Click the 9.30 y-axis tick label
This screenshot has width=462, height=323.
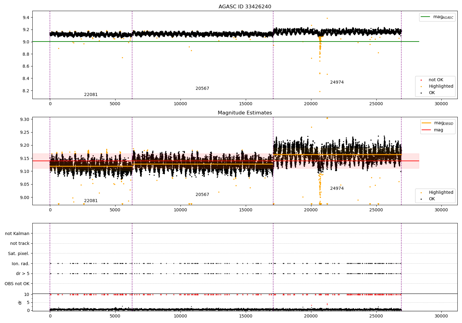[x=25, y=120]
